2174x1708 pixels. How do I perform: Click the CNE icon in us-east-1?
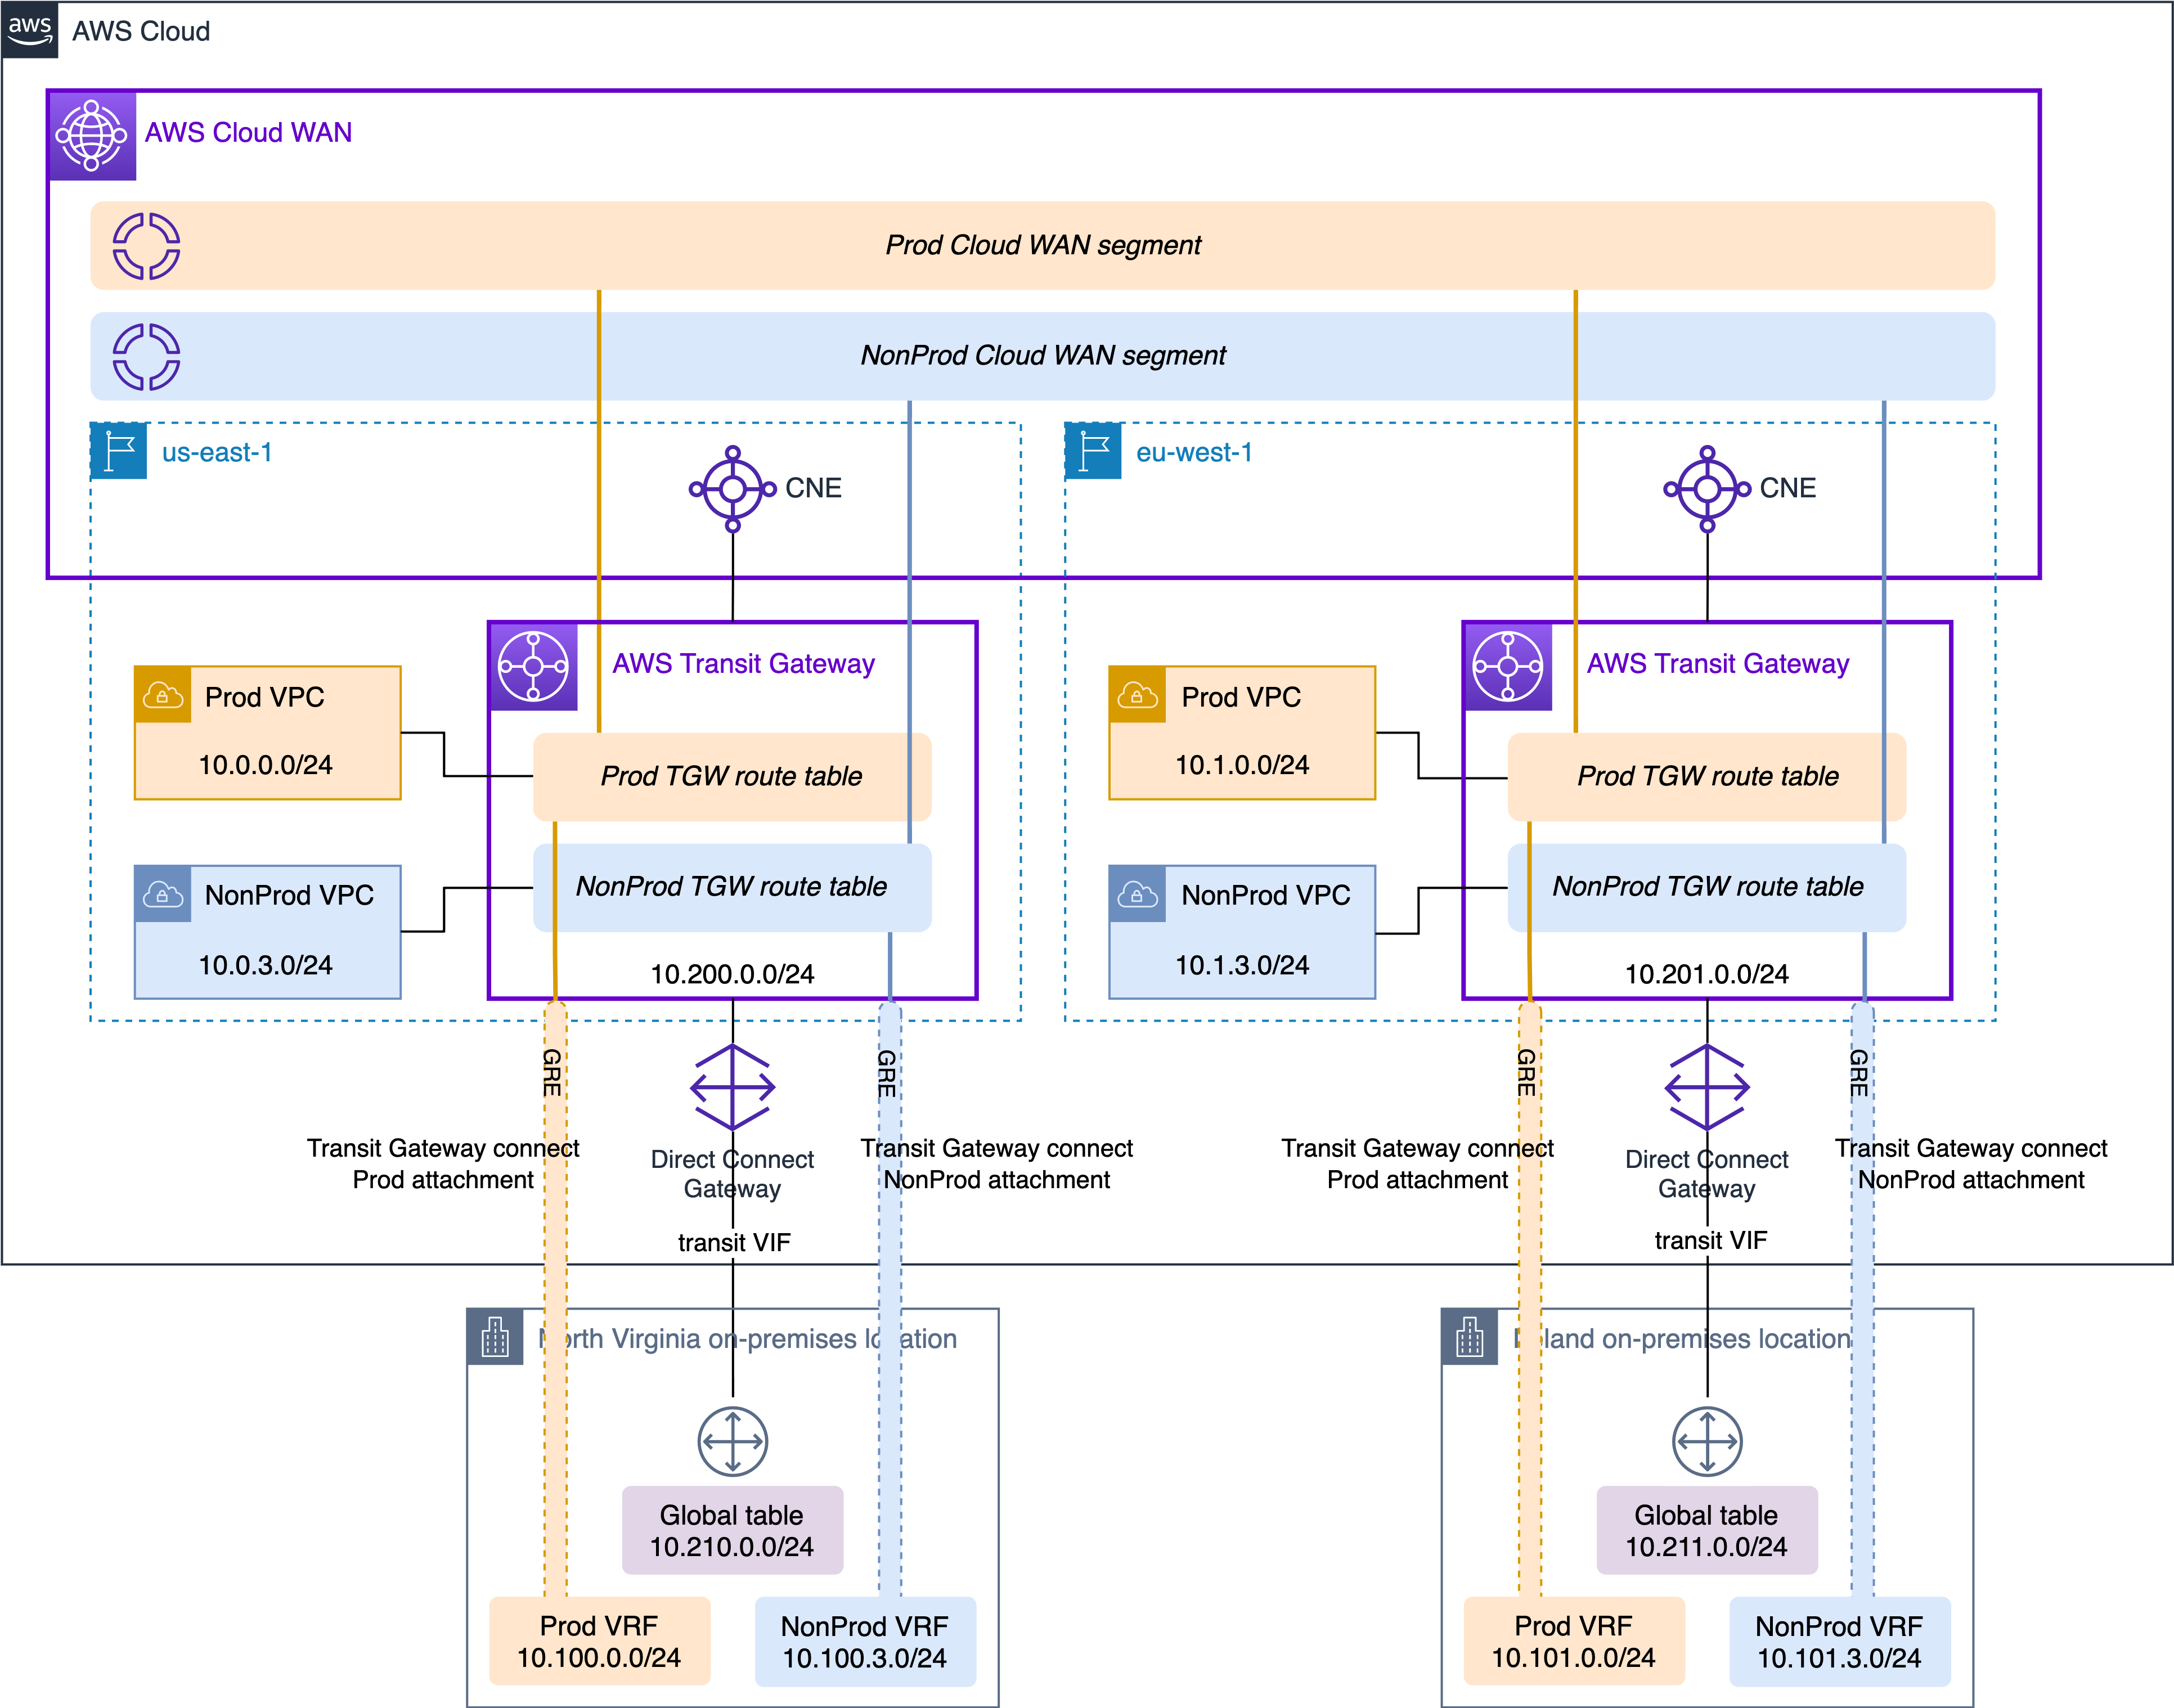point(733,489)
